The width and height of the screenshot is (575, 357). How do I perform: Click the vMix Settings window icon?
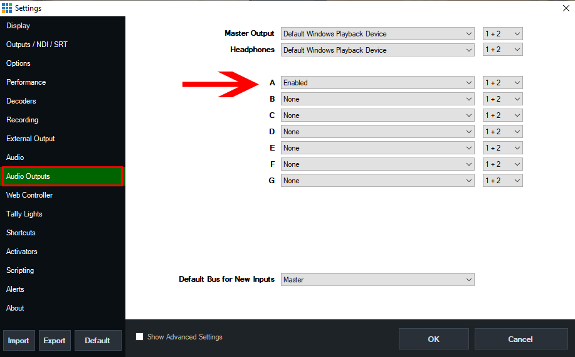pos(7,8)
